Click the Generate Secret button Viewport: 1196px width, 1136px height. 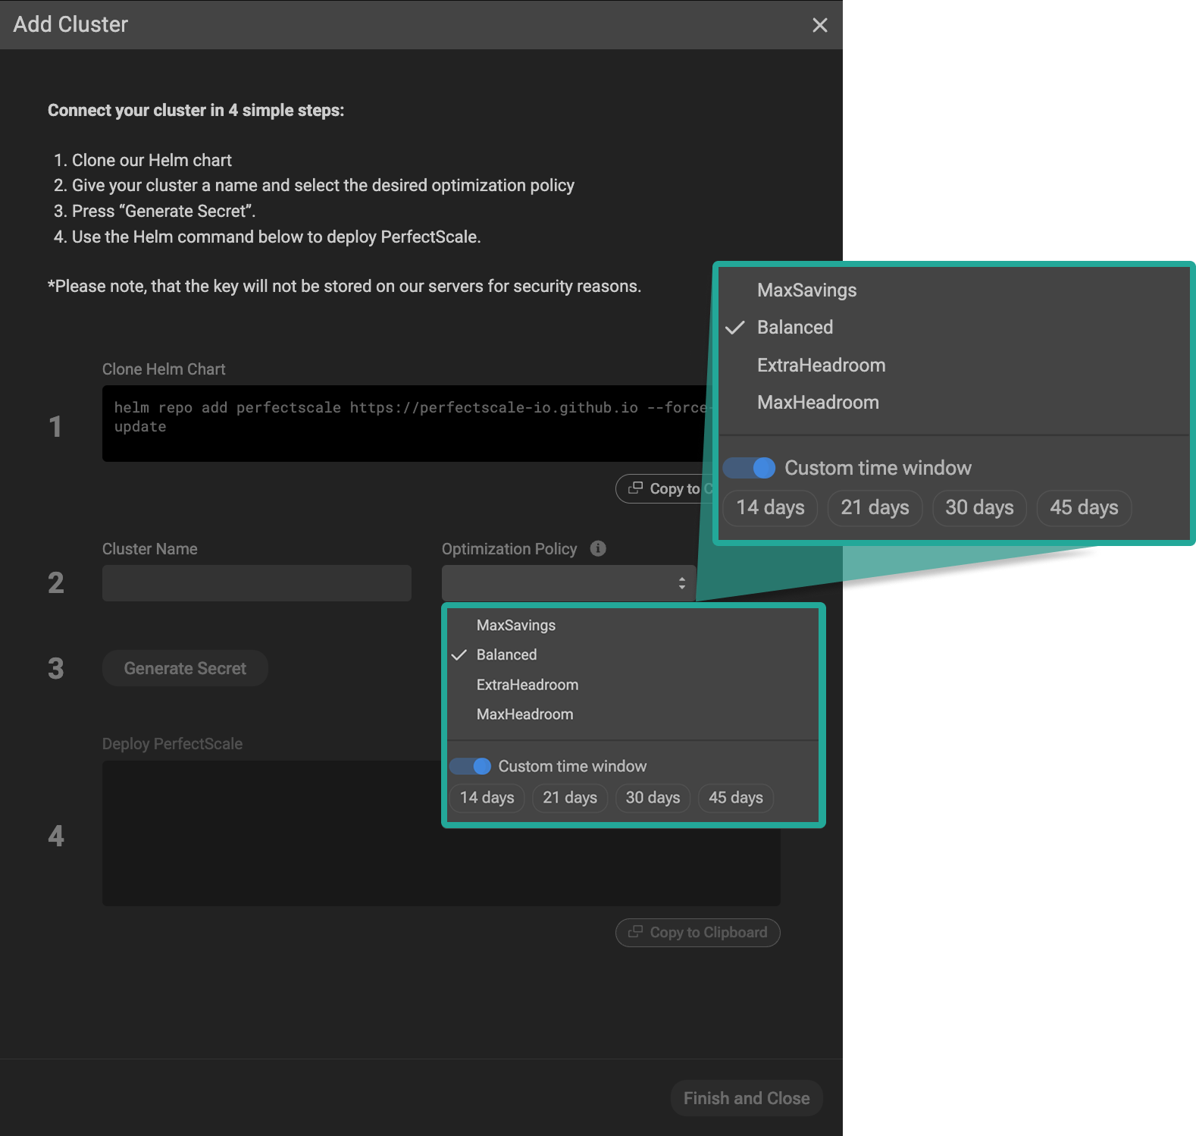[185, 668]
